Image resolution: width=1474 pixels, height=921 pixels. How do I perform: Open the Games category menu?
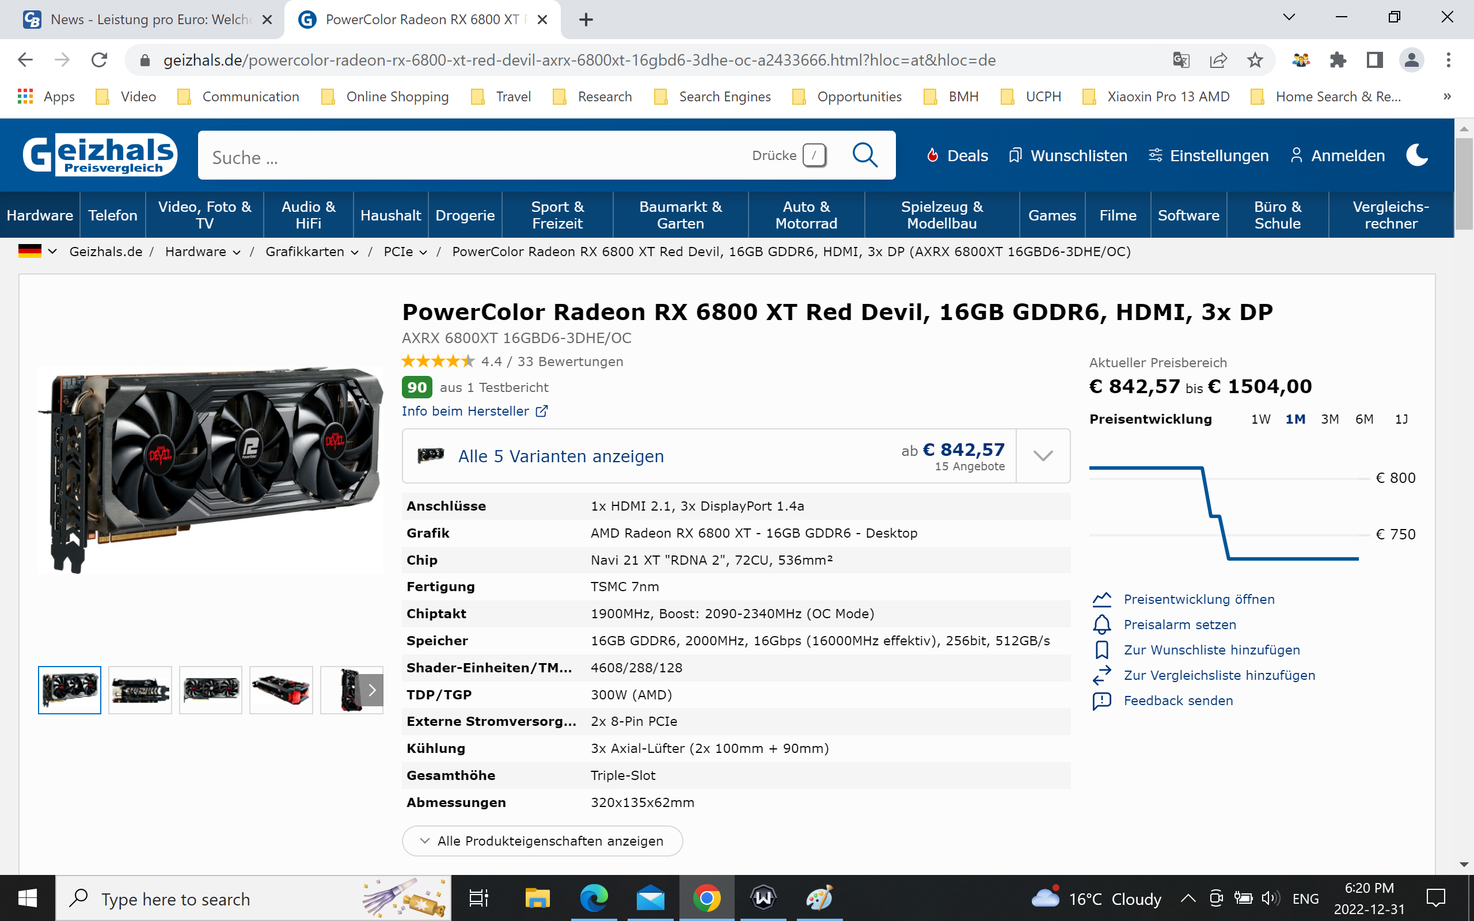pyautogui.click(x=1051, y=215)
